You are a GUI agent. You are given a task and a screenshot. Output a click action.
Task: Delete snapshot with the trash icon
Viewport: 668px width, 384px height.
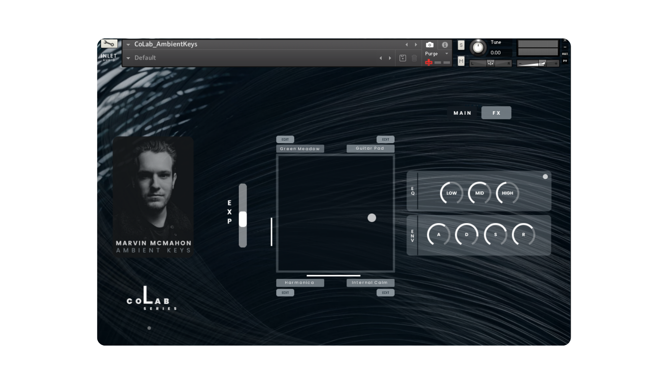(x=414, y=58)
